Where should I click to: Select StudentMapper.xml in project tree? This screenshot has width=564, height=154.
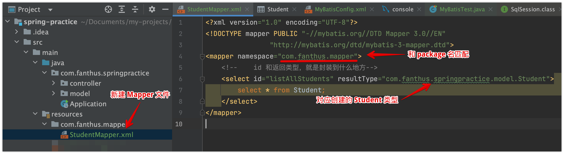pos(101,135)
